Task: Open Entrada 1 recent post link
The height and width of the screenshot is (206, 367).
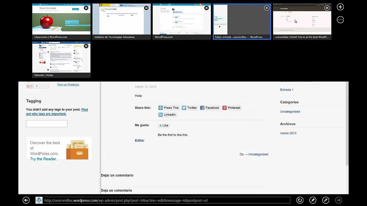Action: tap(287, 90)
